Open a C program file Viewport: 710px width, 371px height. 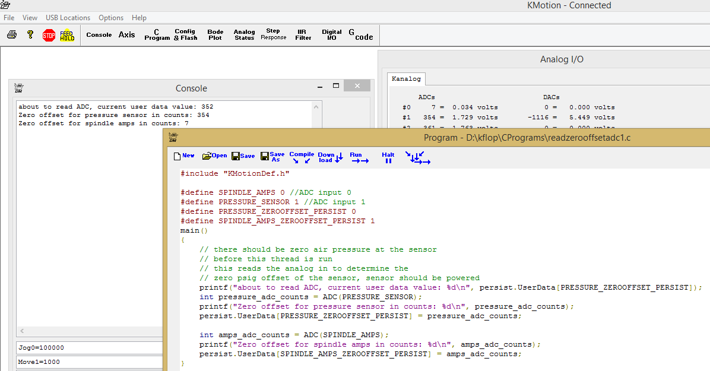(214, 156)
